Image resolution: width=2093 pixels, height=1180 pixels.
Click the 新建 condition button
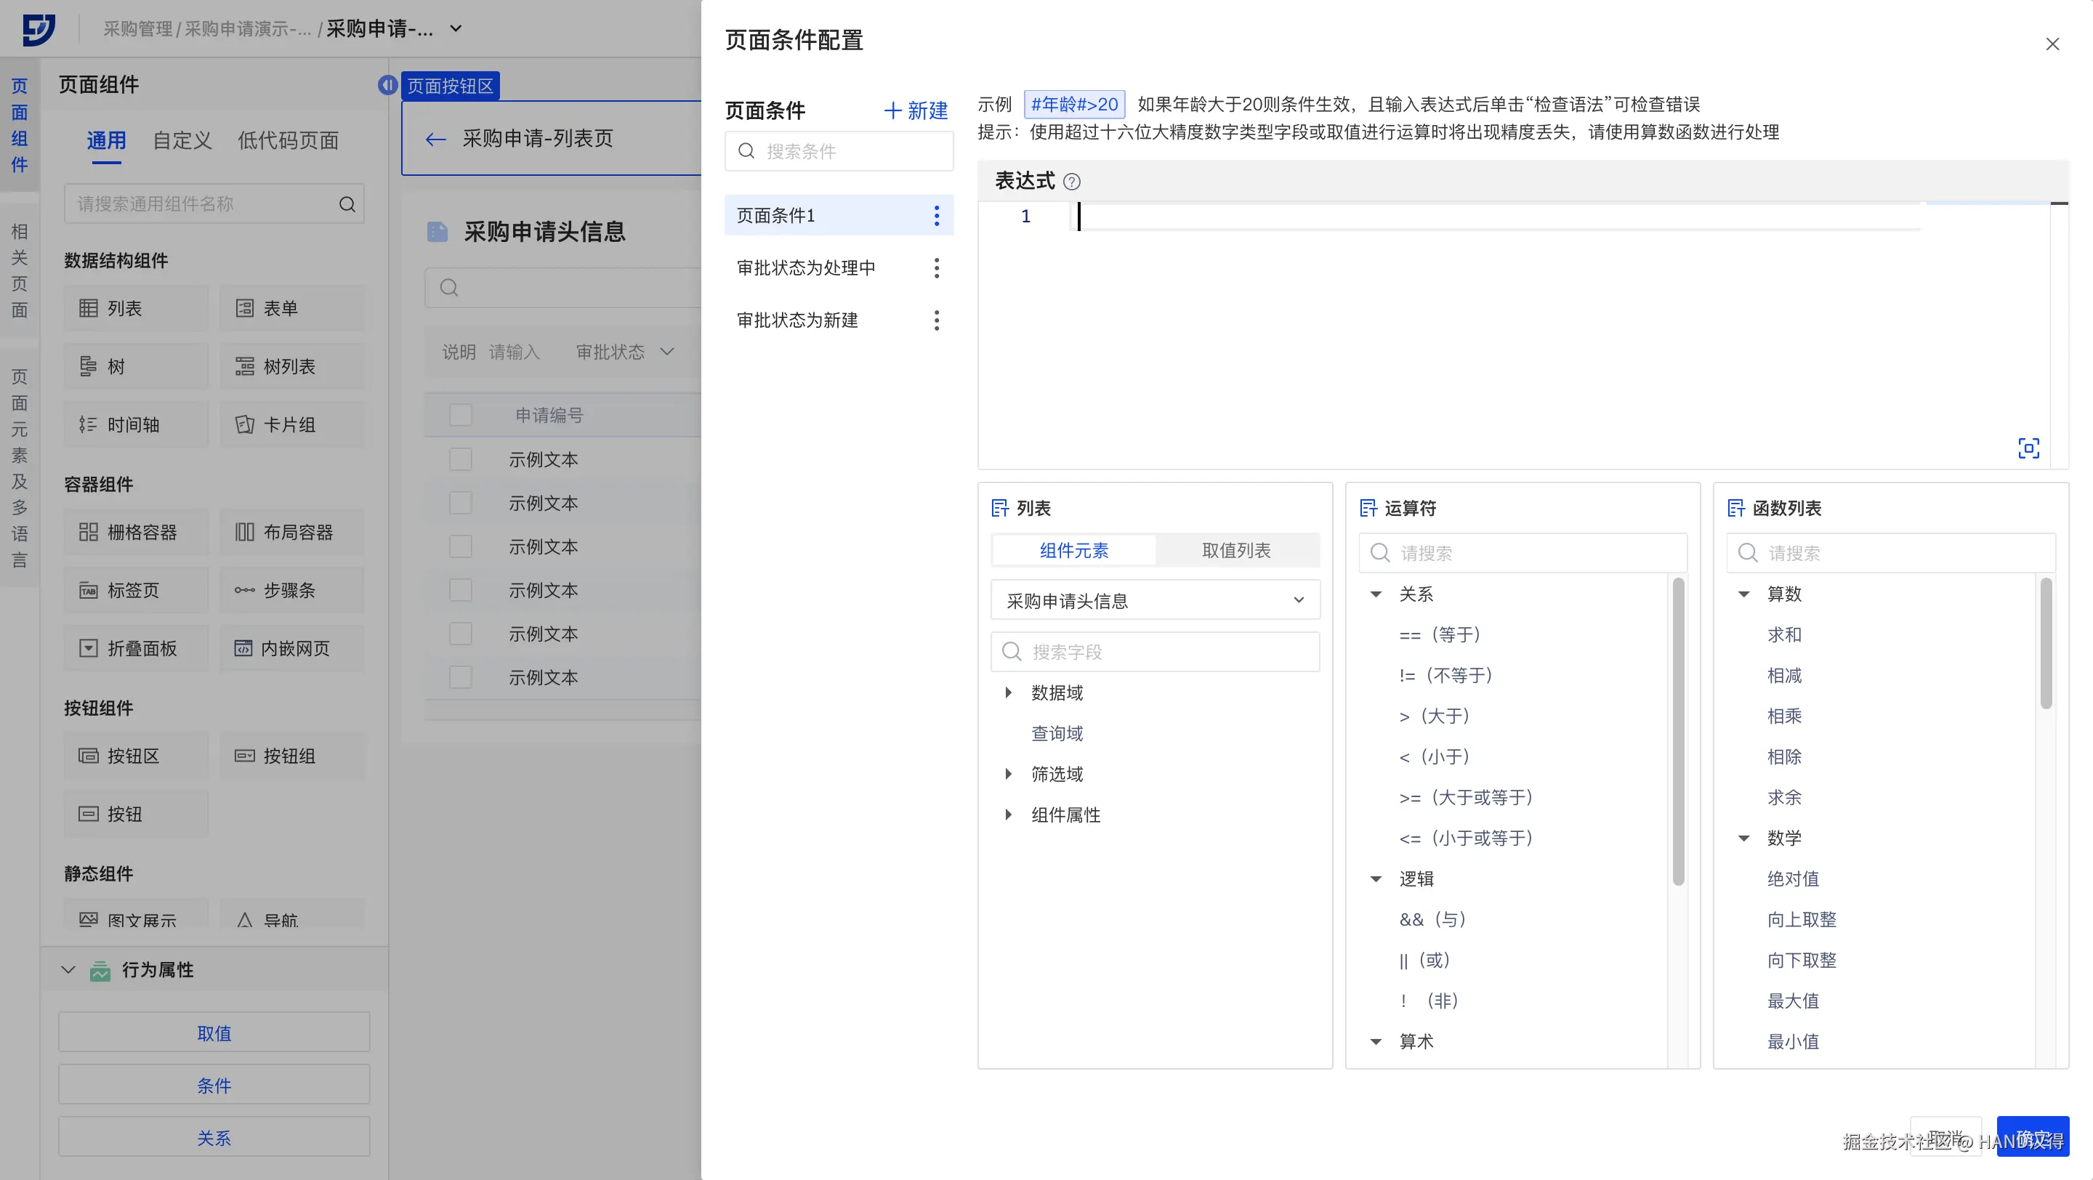(x=916, y=110)
